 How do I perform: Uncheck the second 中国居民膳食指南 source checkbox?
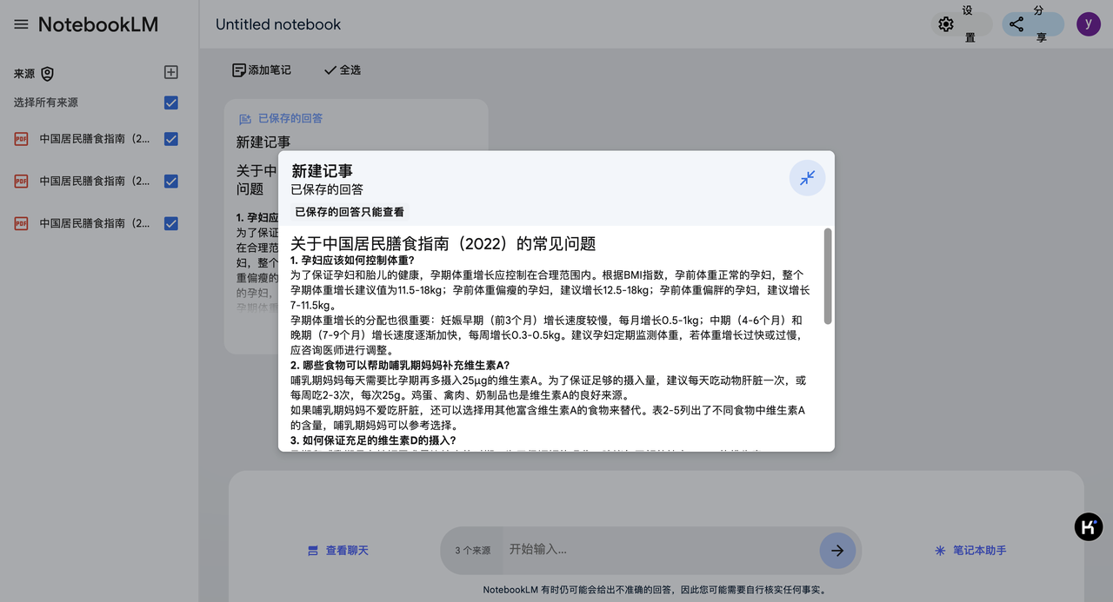(171, 181)
